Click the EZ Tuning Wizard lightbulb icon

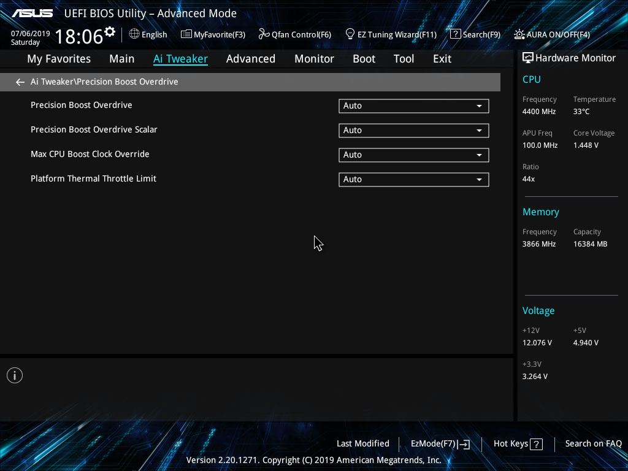(x=350, y=34)
